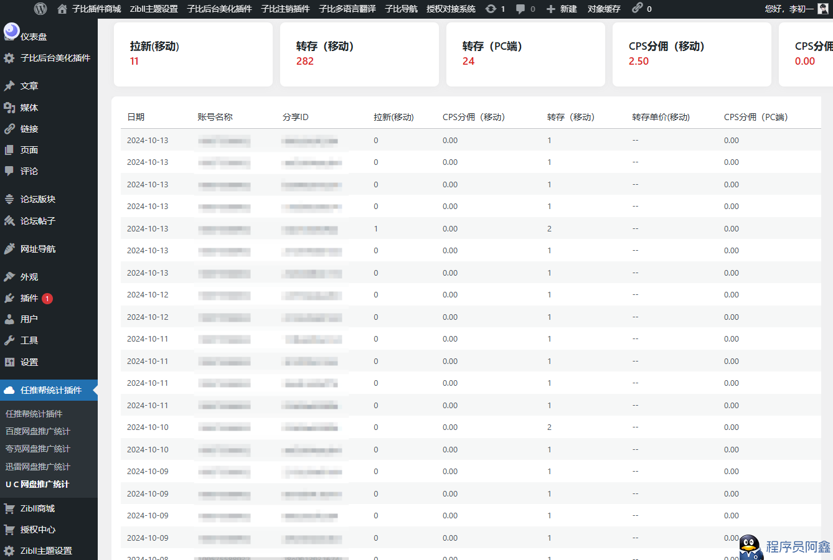Screen dimensions: 833x560
Task: Click the settings icon for 设置
Action: click(9, 362)
